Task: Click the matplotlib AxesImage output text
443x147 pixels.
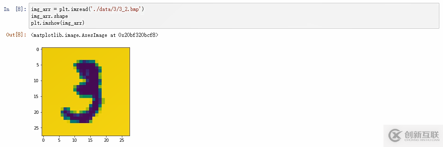Action: [95, 35]
